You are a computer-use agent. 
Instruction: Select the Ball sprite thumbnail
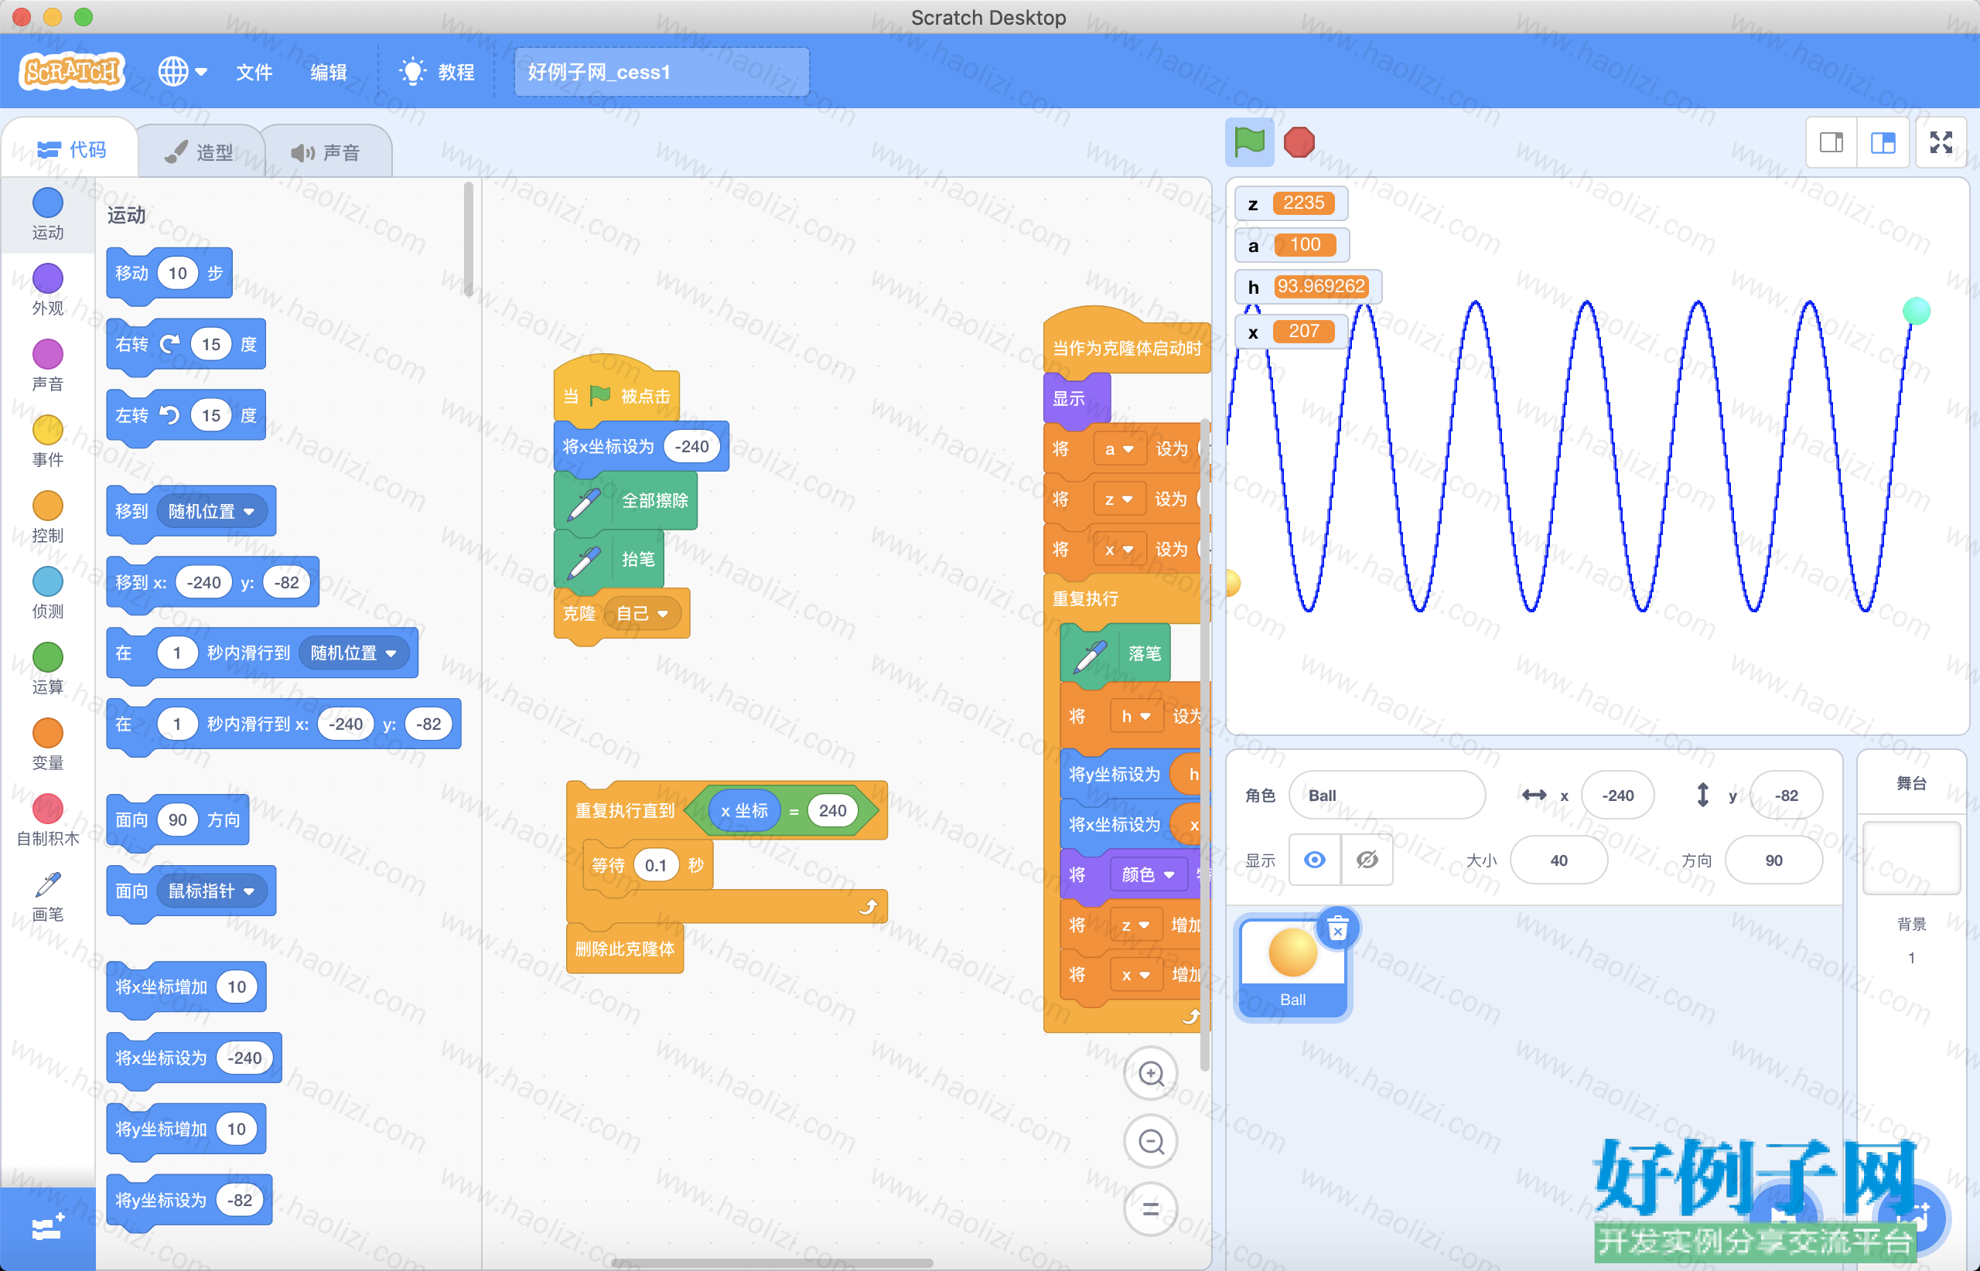(x=1293, y=969)
